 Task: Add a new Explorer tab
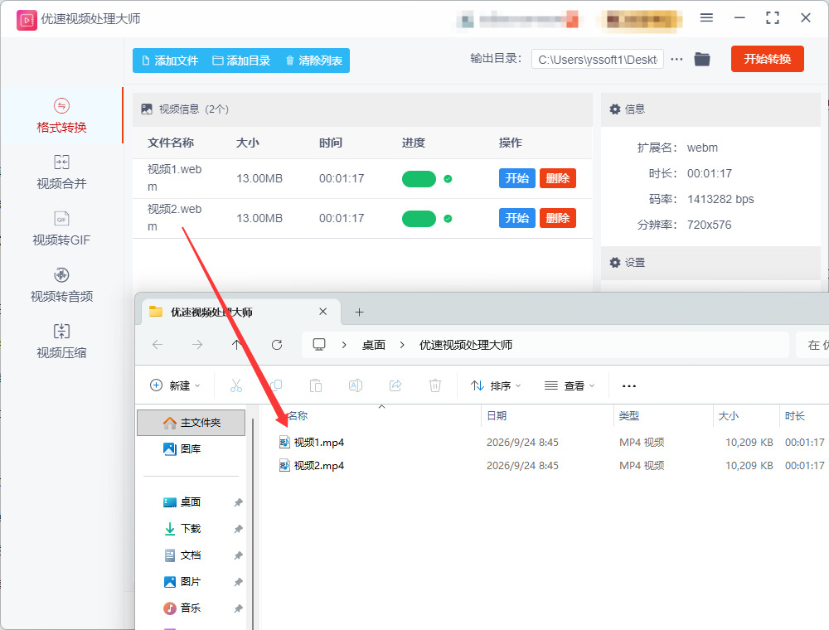click(x=360, y=312)
